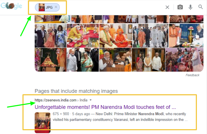Image resolution: width=207 pixels, height=134 pixels.
Task: Open the Unforgettable moments PM Narendra Modi link
Action: click(105, 107)
